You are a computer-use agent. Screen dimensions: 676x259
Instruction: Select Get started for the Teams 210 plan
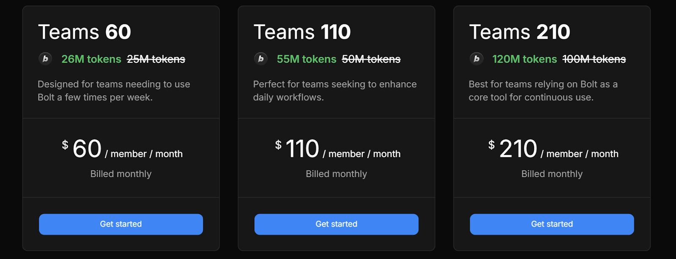coord(552,224)
